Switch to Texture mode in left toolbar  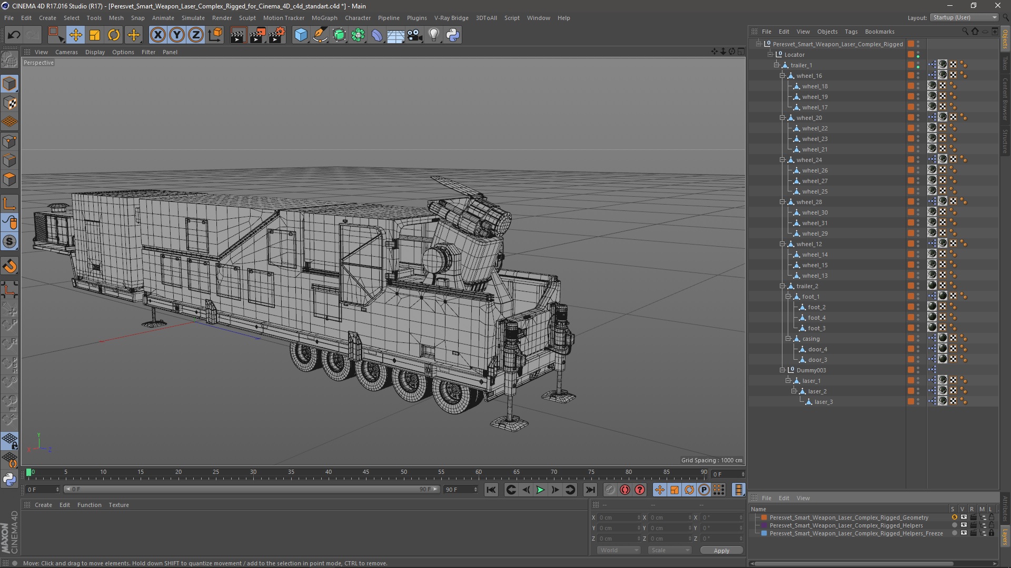(x=9, y=103)
